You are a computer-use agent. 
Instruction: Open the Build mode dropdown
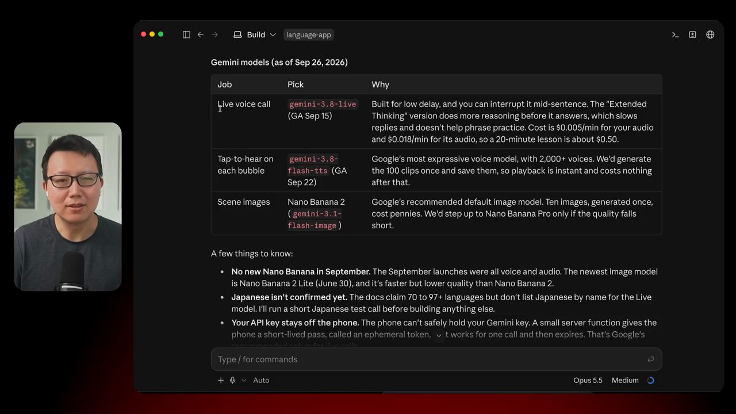click(255, 34)
